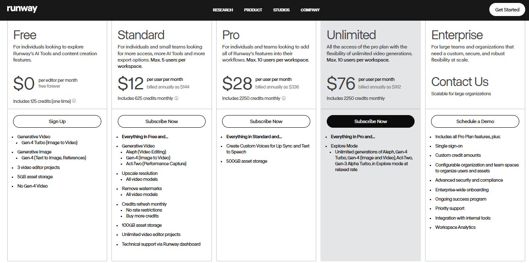The height and width of the screenshot is (263, 529).
Task: Open the Product menu
Action: pyautogui.click(x=253, y=10)
